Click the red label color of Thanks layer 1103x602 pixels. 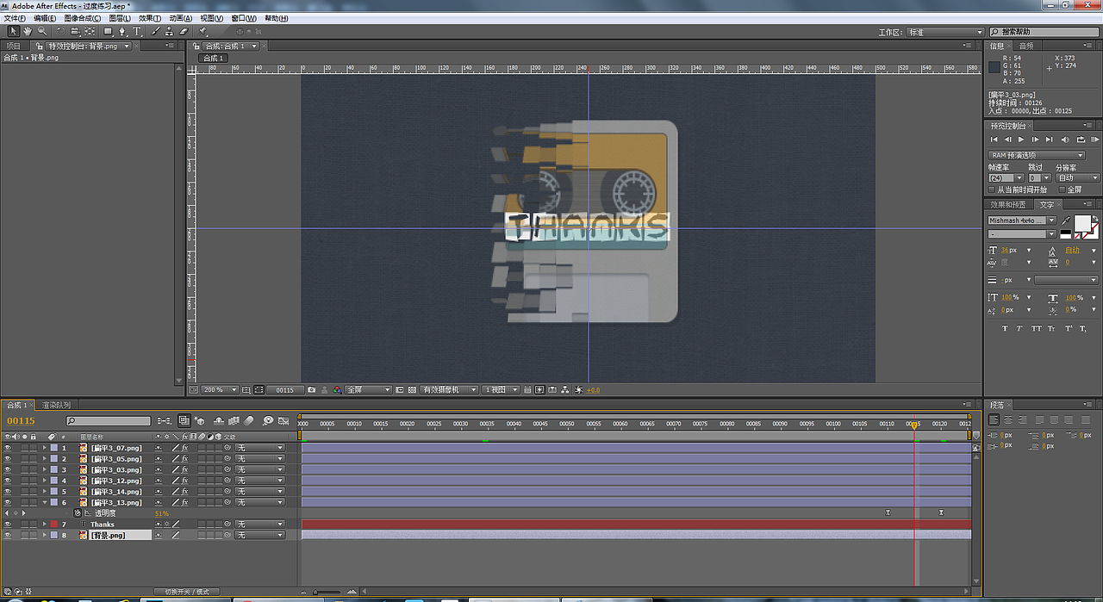click(x=54, y=524)
